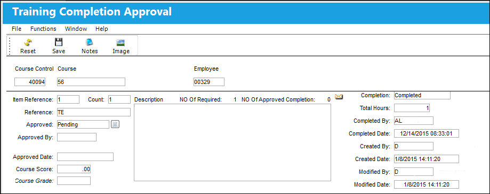Viewport: 490px width, 194px height.
Task: Open the Help menu
Action: click(101, 29)
